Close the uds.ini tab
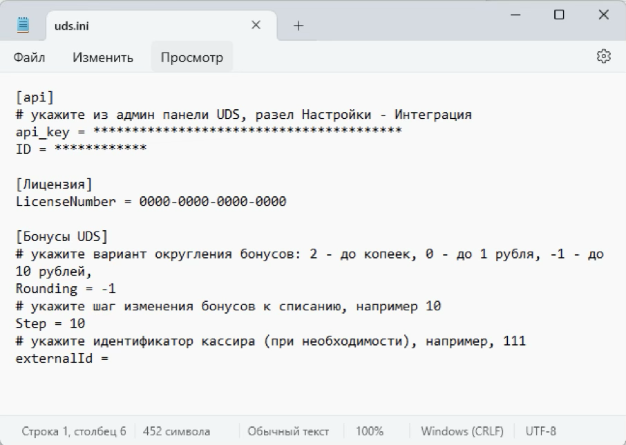 tap(256, 25)
